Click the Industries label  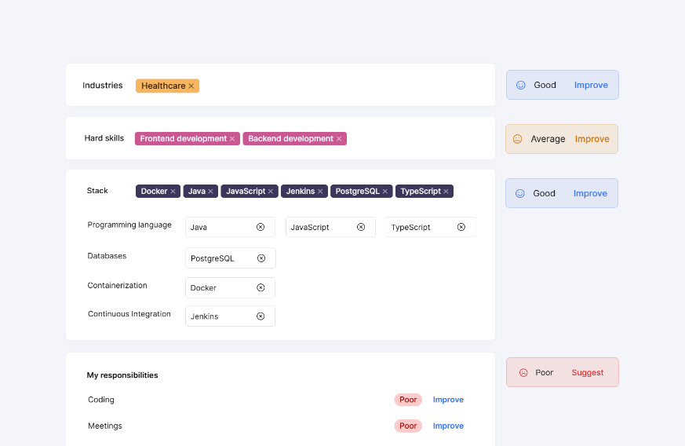tap(103, 86)
